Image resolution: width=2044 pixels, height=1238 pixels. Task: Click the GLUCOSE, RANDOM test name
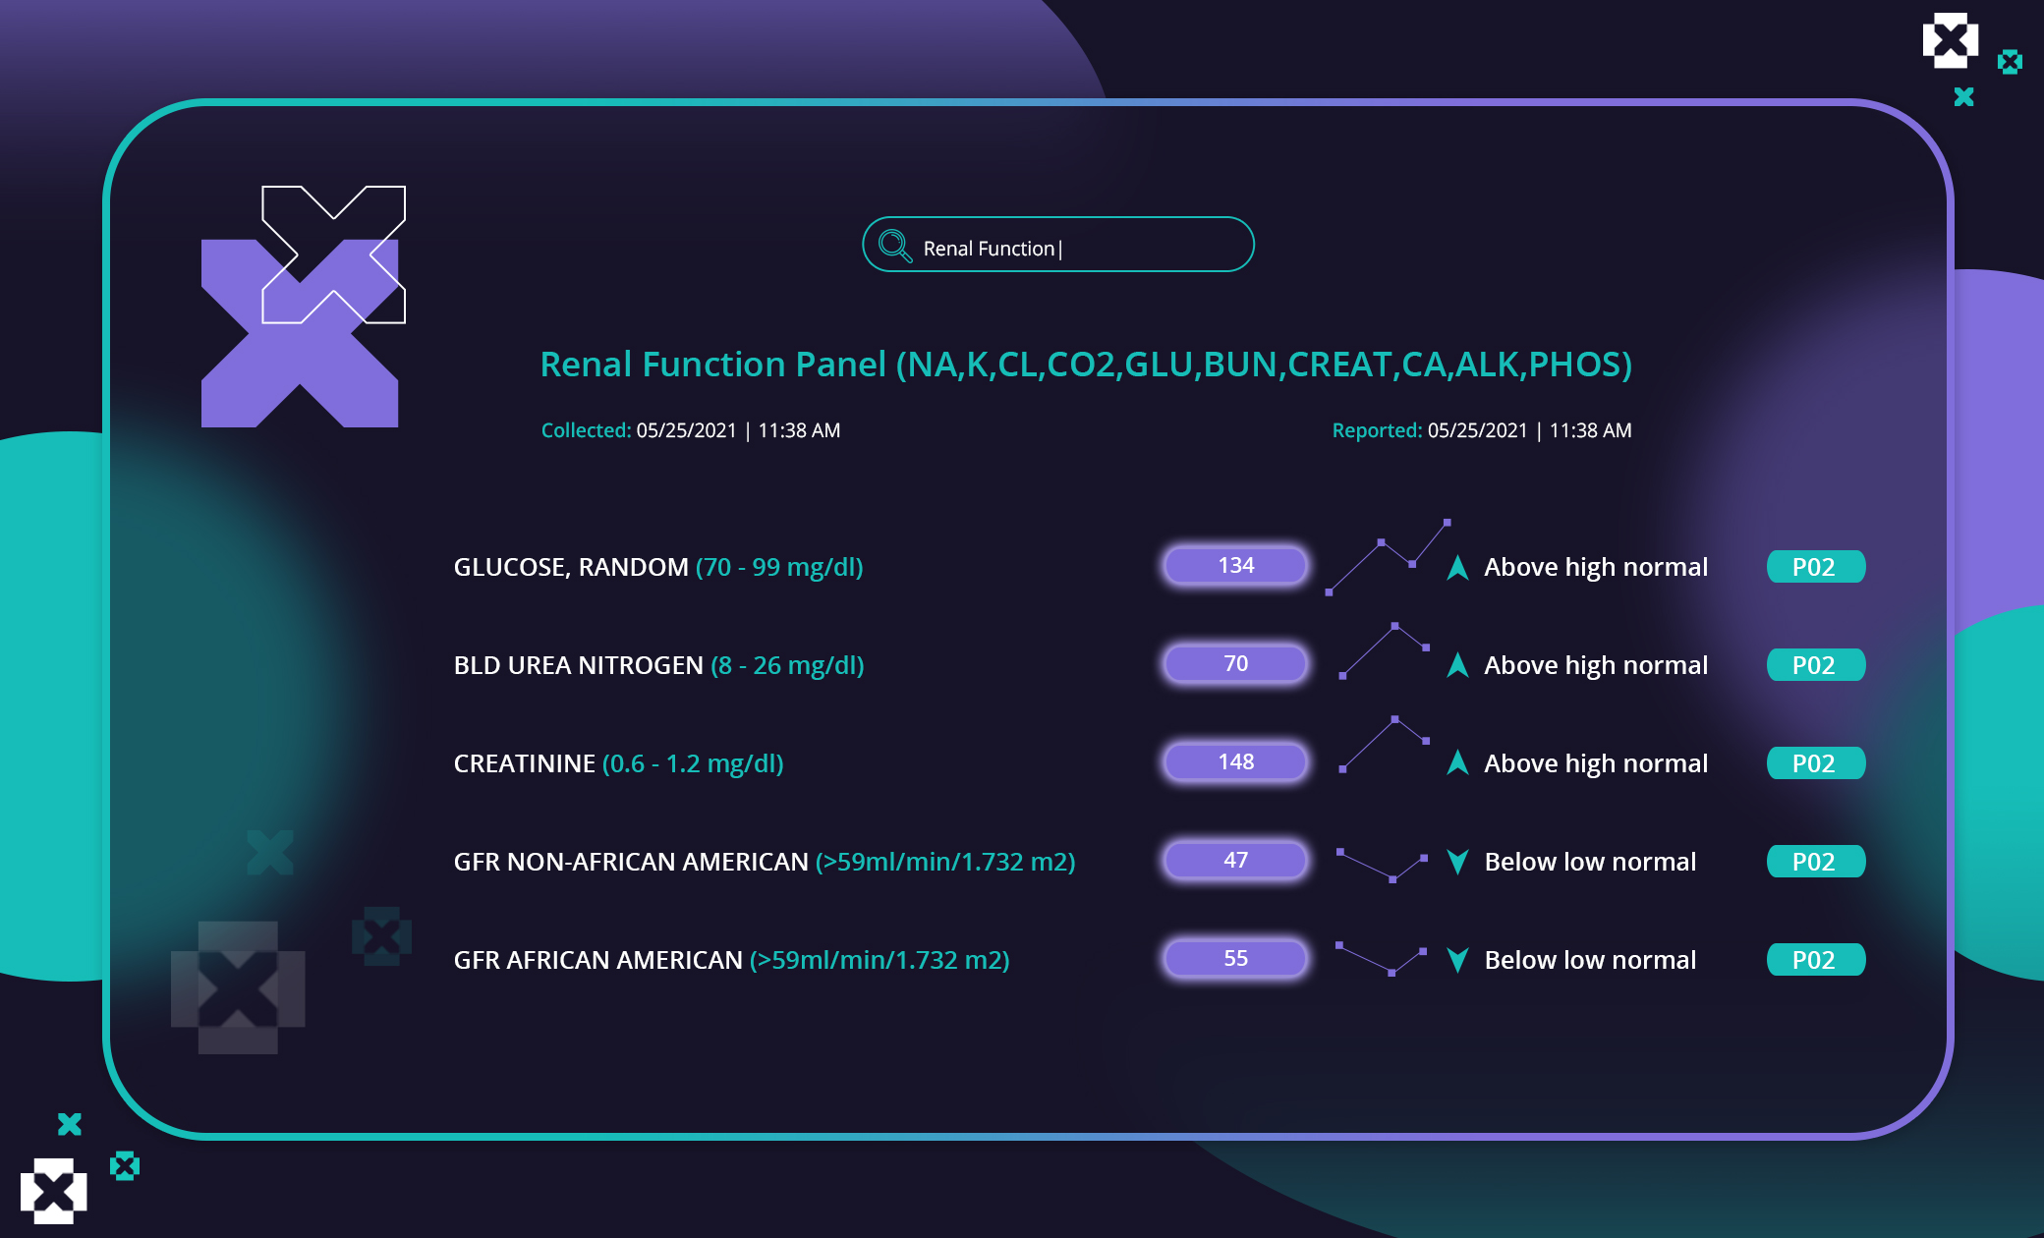[x=570, y=567]
